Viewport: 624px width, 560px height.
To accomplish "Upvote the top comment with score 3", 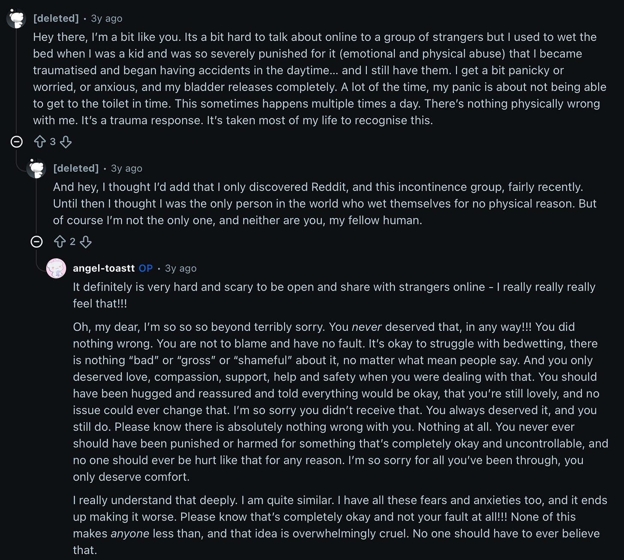I will point(40,142).
